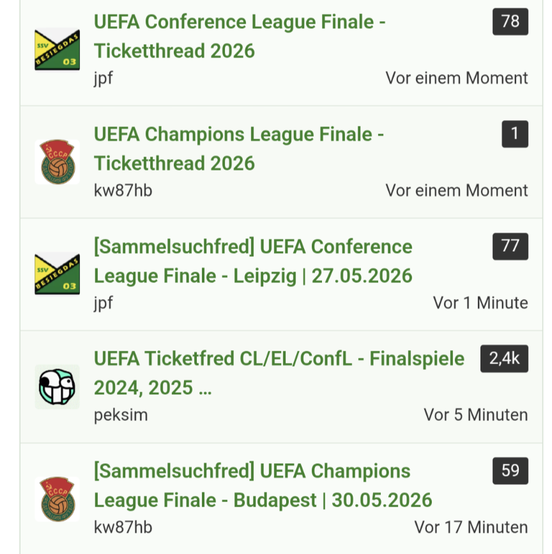552x554 pixels.
Task: Click the "Vor 1 Minute" timestamp
Action: click(x=480, y=302)
